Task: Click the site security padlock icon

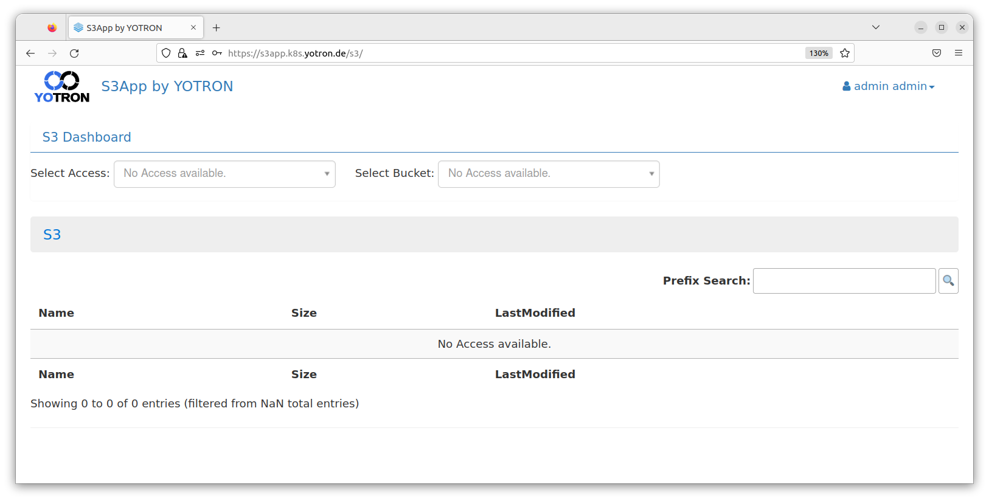Action: 182,54
